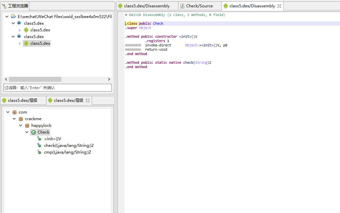Click the com package icon
Viewport: 340px width, 213px height.
(x=15, y=112)
